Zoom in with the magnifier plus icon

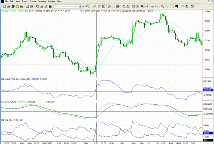163,6
